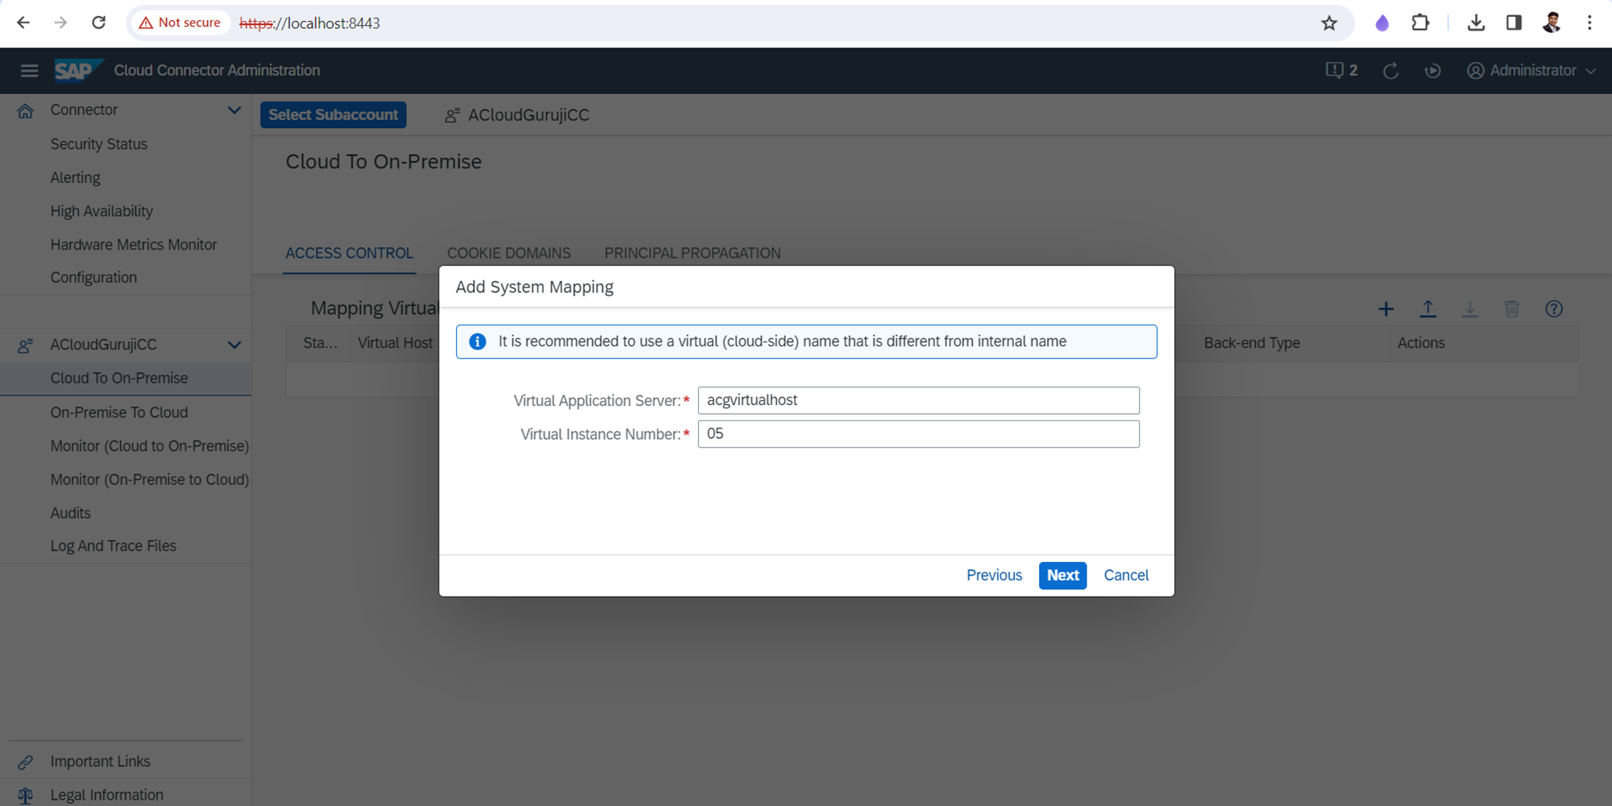
Task: Add a system mapping with plus icon
Action: point(1386,309)
